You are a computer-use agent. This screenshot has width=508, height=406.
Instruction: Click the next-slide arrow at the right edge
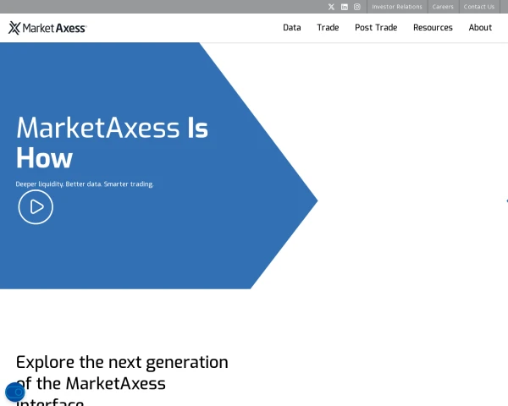[x=505, y=200]
